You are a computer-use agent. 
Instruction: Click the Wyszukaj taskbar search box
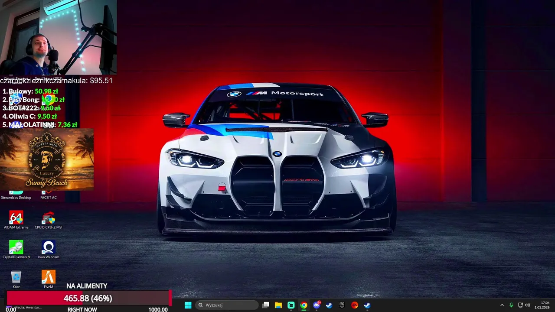pyautogui.click(x=227, y=305)
